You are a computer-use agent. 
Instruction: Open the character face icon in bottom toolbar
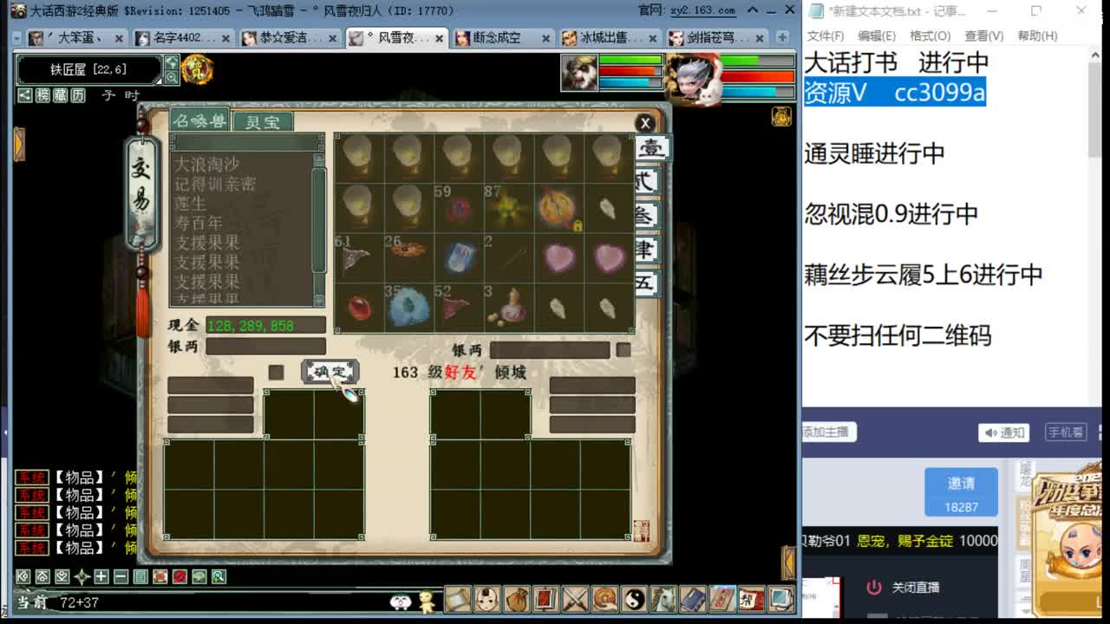tap(487, 599)
